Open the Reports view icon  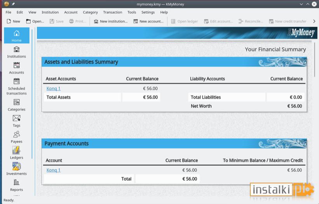click(x=16, y=182)
